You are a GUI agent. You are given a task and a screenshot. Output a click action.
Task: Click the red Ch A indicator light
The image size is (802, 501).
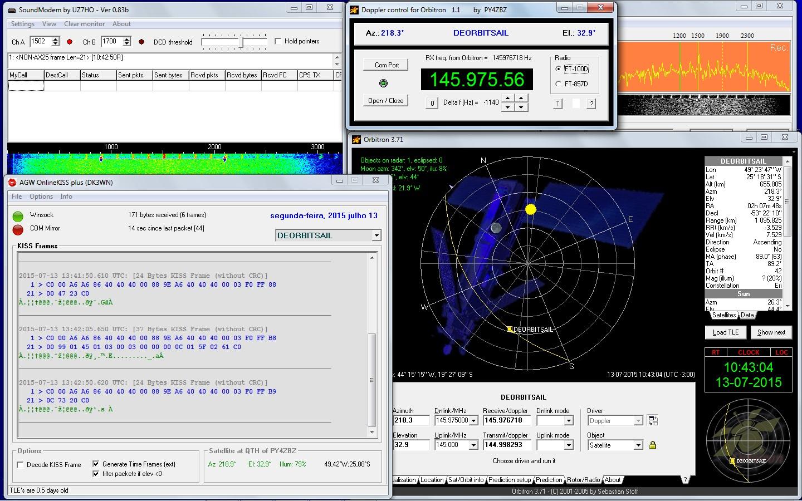tap(70, 42)
